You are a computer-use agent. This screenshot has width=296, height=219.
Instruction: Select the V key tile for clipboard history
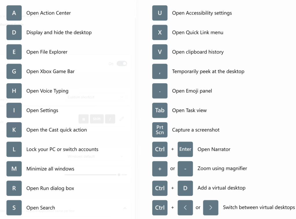[x=160, y=52]
